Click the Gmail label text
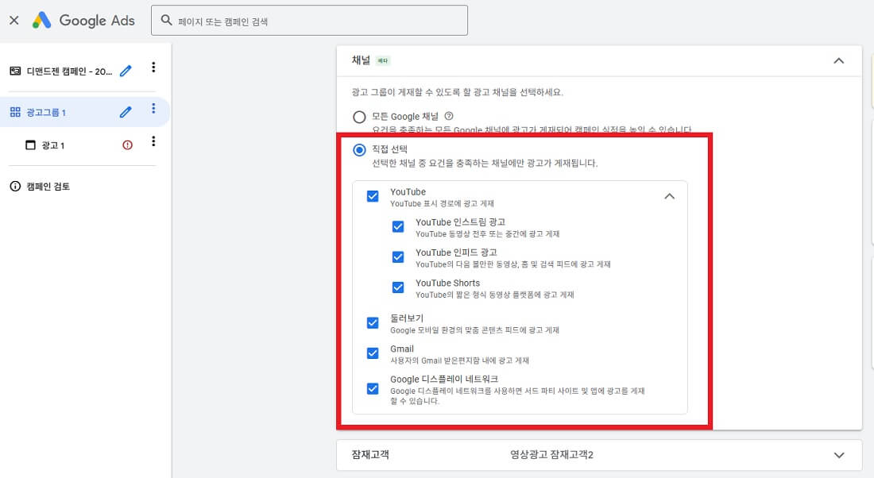Viewport: 874px width, 478px height. click(402, 349)
